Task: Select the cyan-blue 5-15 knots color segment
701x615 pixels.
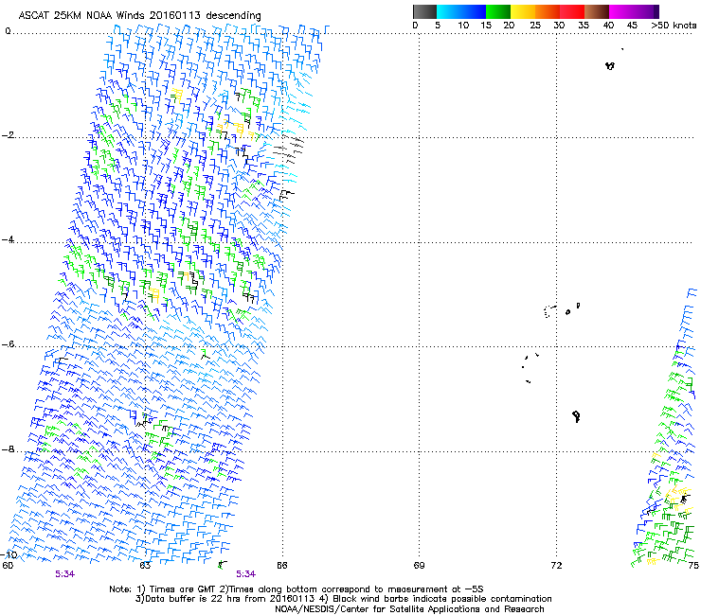Action: pos(461,11)
